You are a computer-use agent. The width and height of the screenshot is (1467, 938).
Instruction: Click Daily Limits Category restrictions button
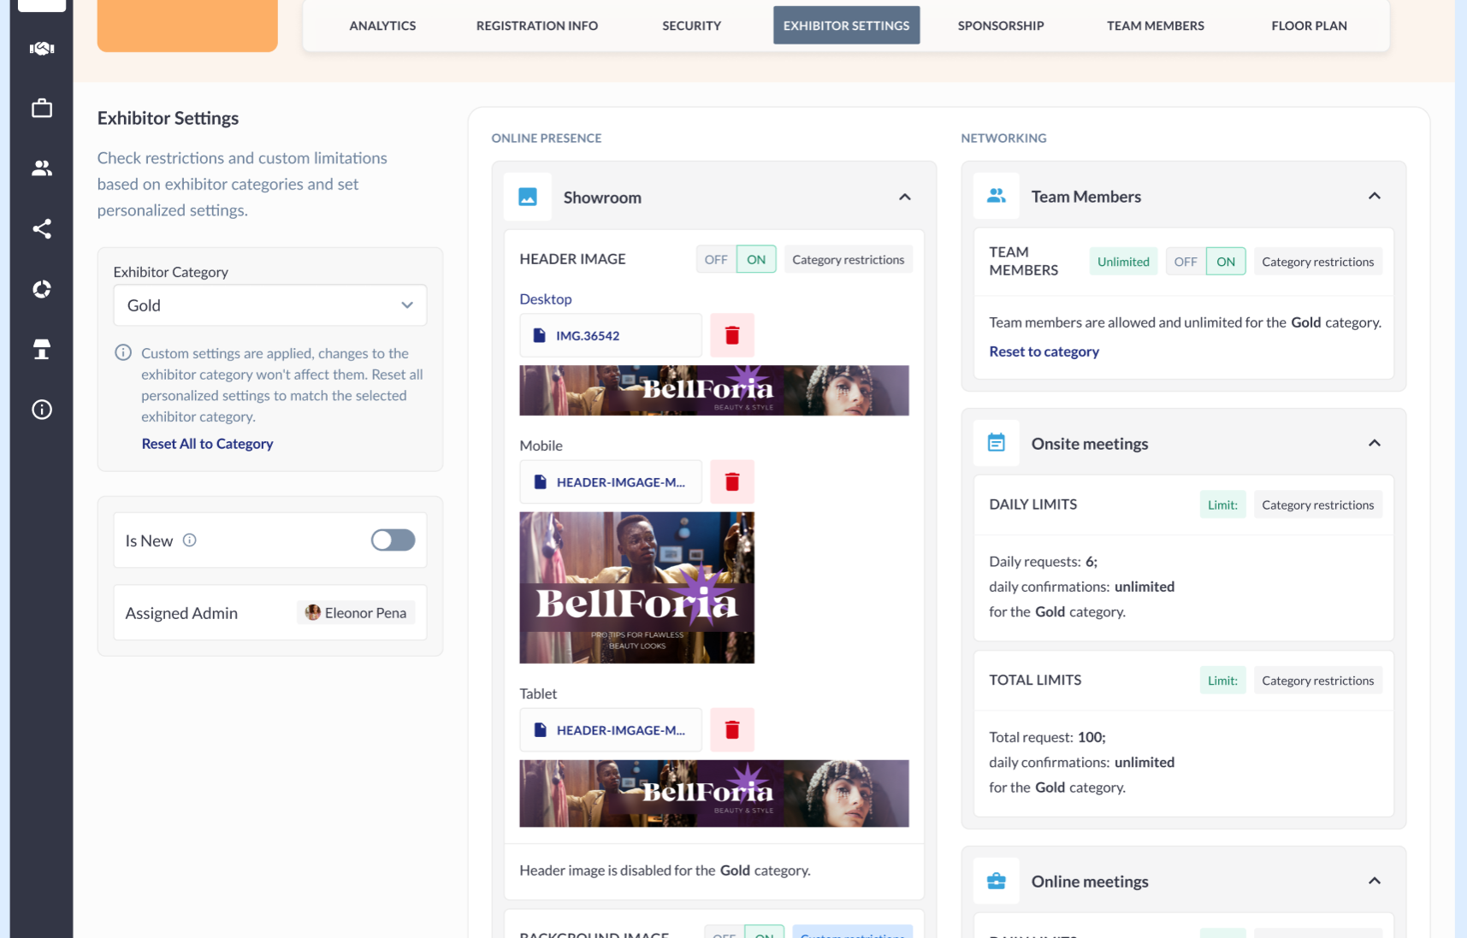coord(1317,504)
